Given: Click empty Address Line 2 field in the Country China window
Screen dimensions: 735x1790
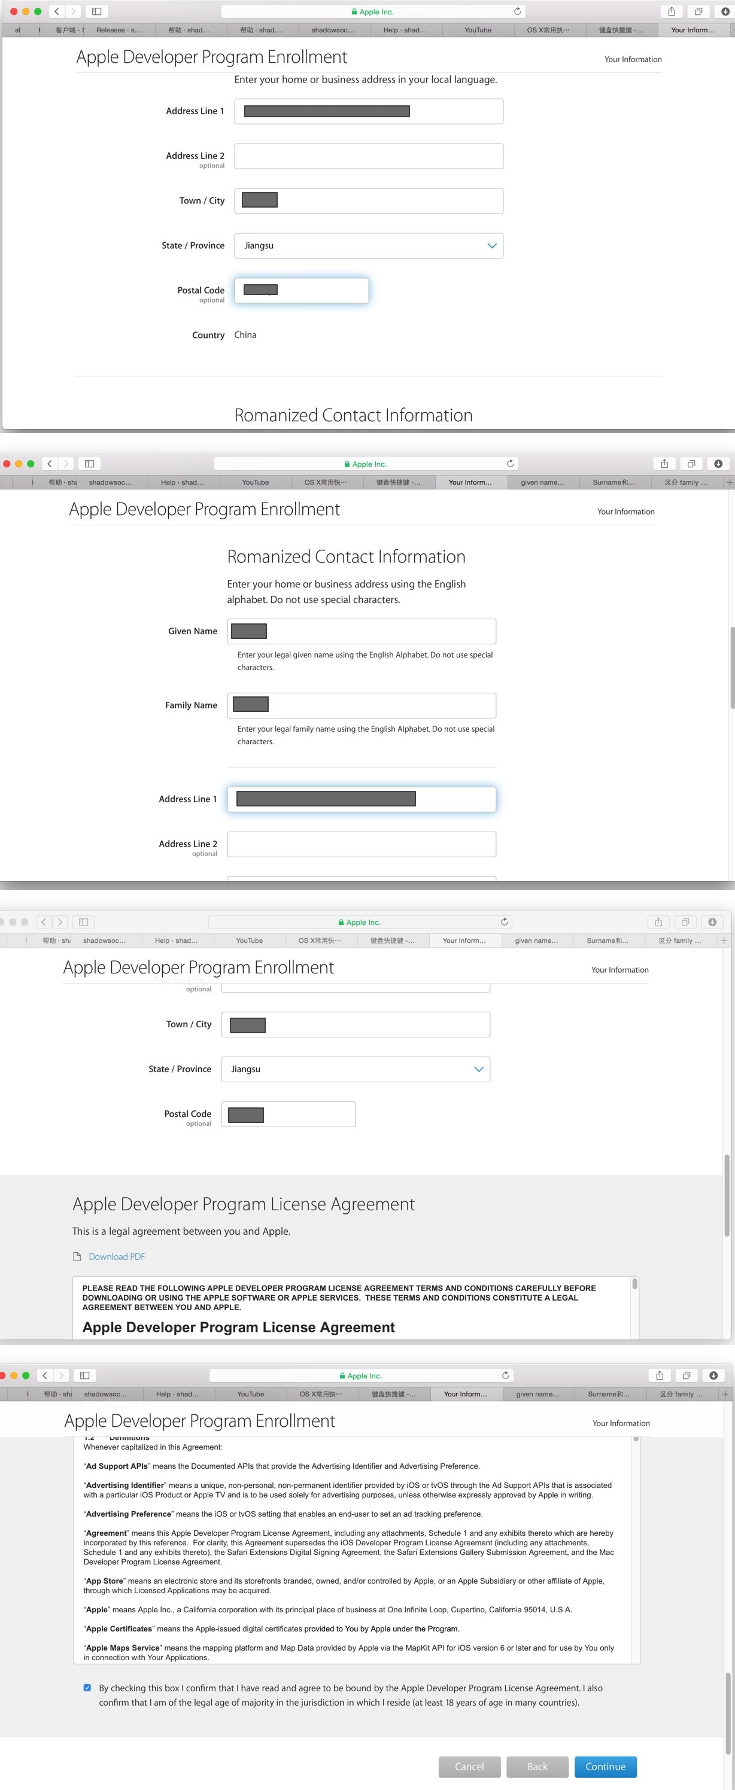Looking at the screenshot, I should (x=369, y=156).
